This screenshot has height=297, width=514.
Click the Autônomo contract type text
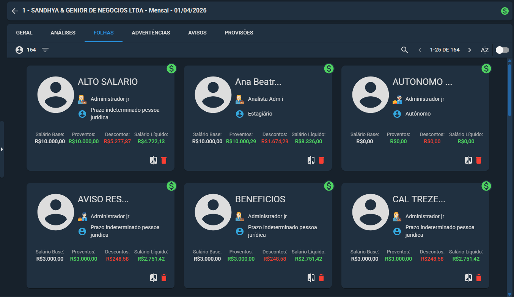[418, 114]
